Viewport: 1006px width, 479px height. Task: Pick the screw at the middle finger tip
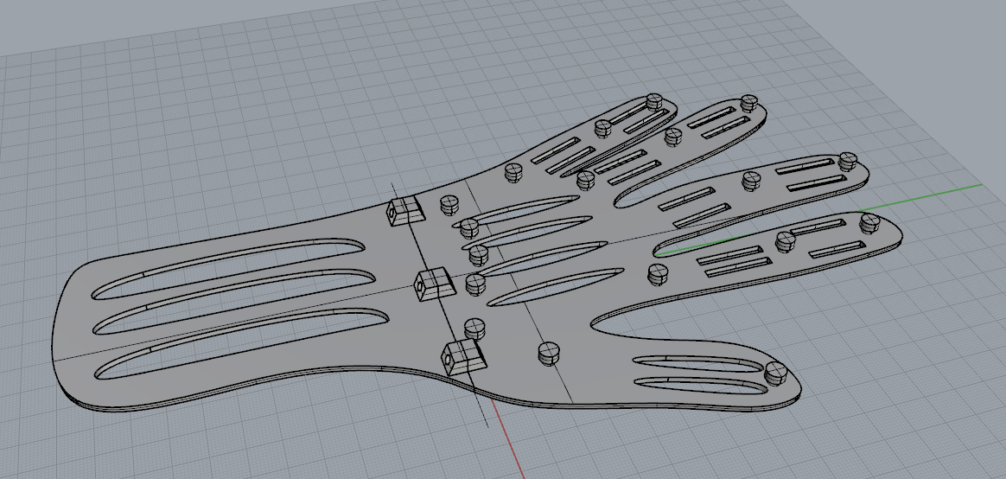click(x=848, y=161)
